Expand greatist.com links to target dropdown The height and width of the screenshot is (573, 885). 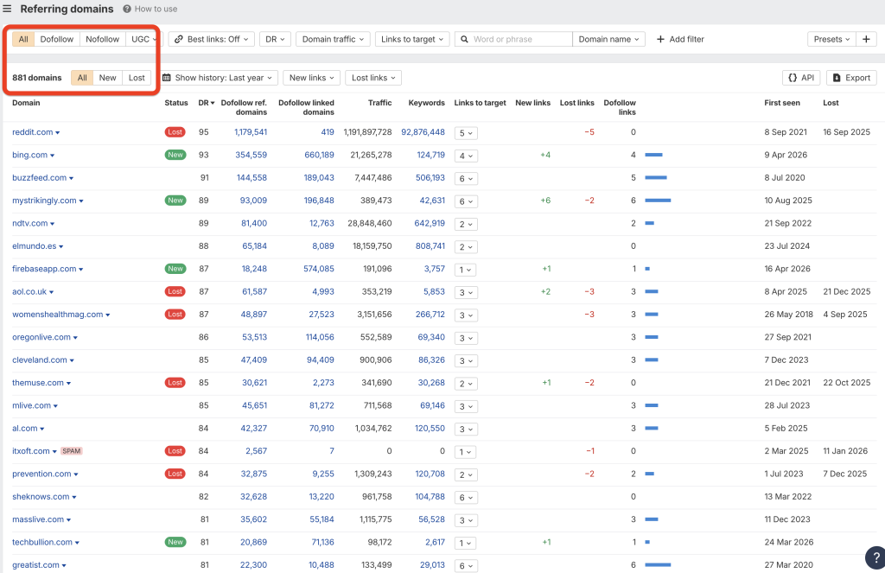(x=466, y=566)
